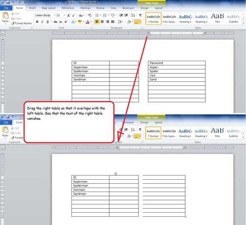Click the Paste icon in the lower window
Screen dimensions: 246x225
(5, 130)
